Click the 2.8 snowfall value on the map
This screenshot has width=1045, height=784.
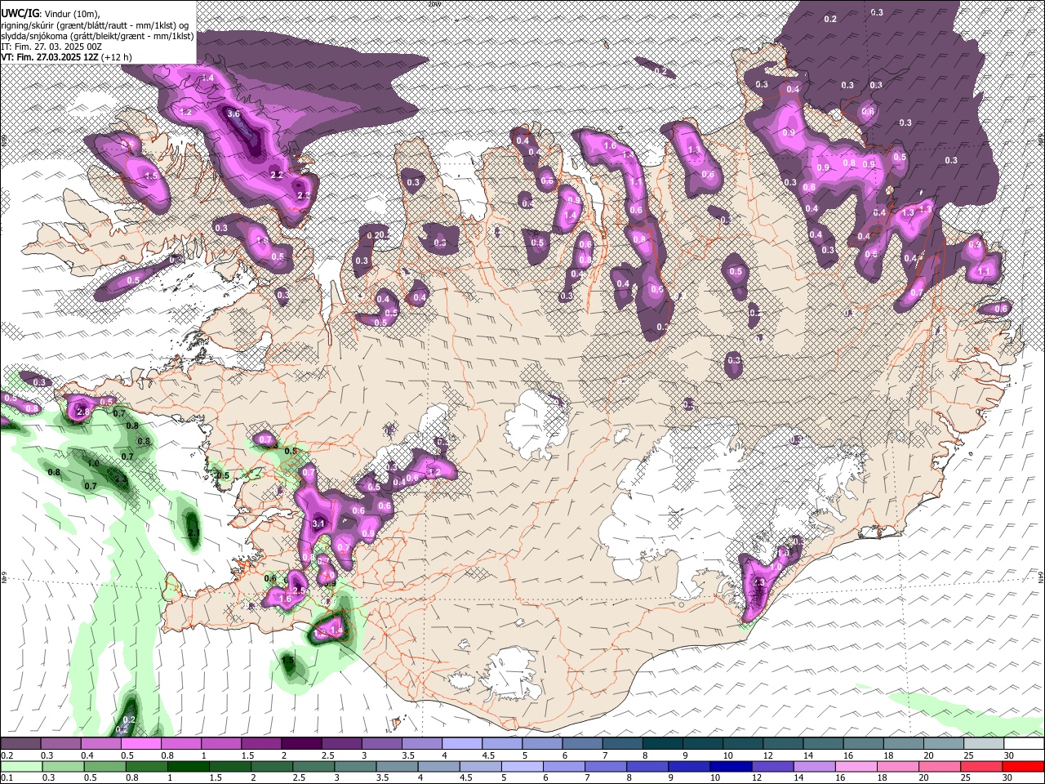pos(82,412)
